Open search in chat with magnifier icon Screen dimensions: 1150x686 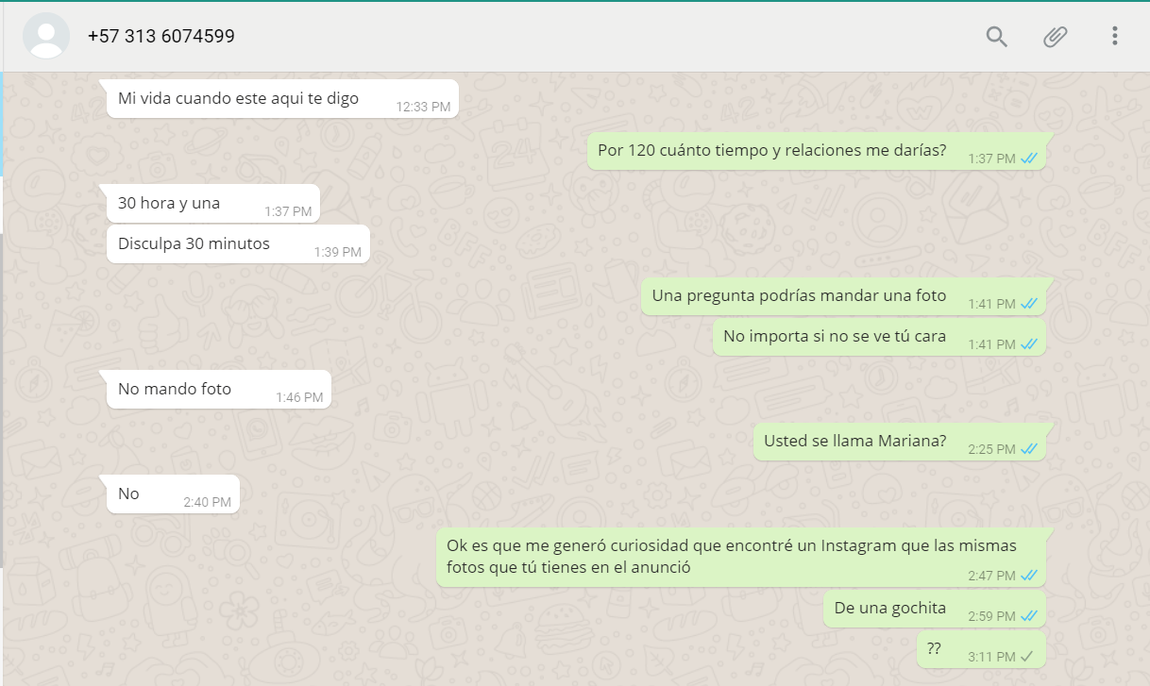(996, 37)
